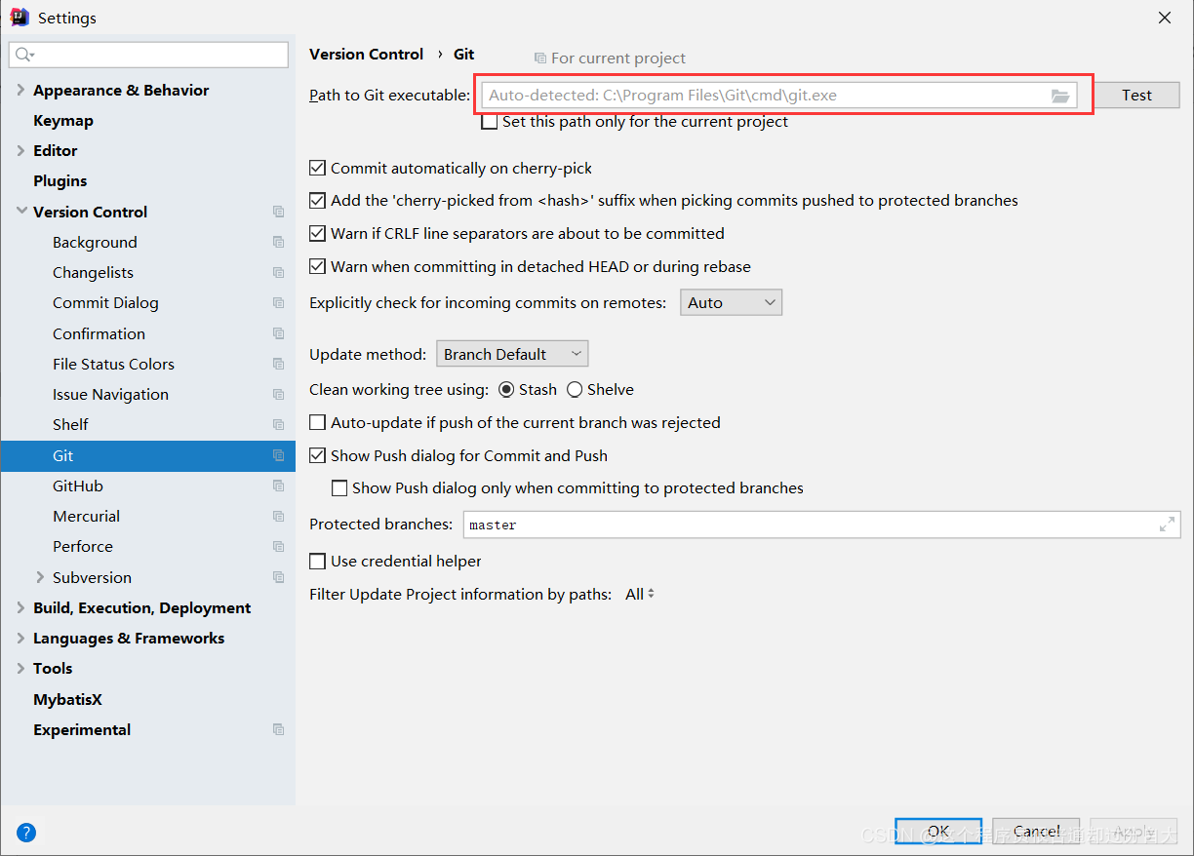1194x856 pixels.
Task: Click the help question mark icon
Action: (26, 833)
